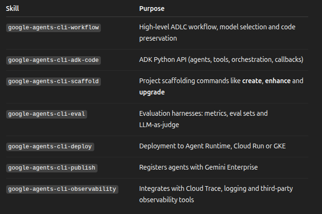This screenshot has width=322, height=214.
Task: Click the bold word create
Action: coord(252,81)
